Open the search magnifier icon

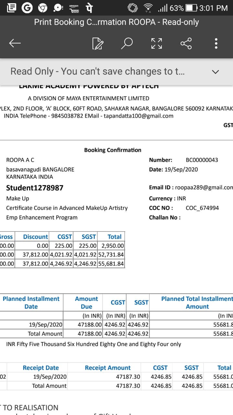127,43
